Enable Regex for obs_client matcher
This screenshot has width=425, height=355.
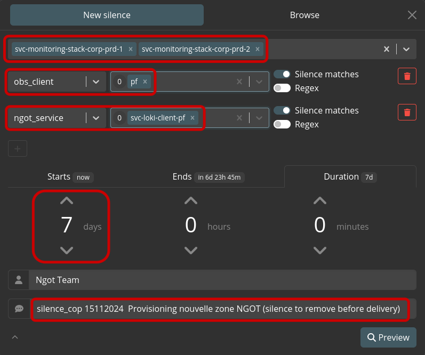(x=282, y=88)
